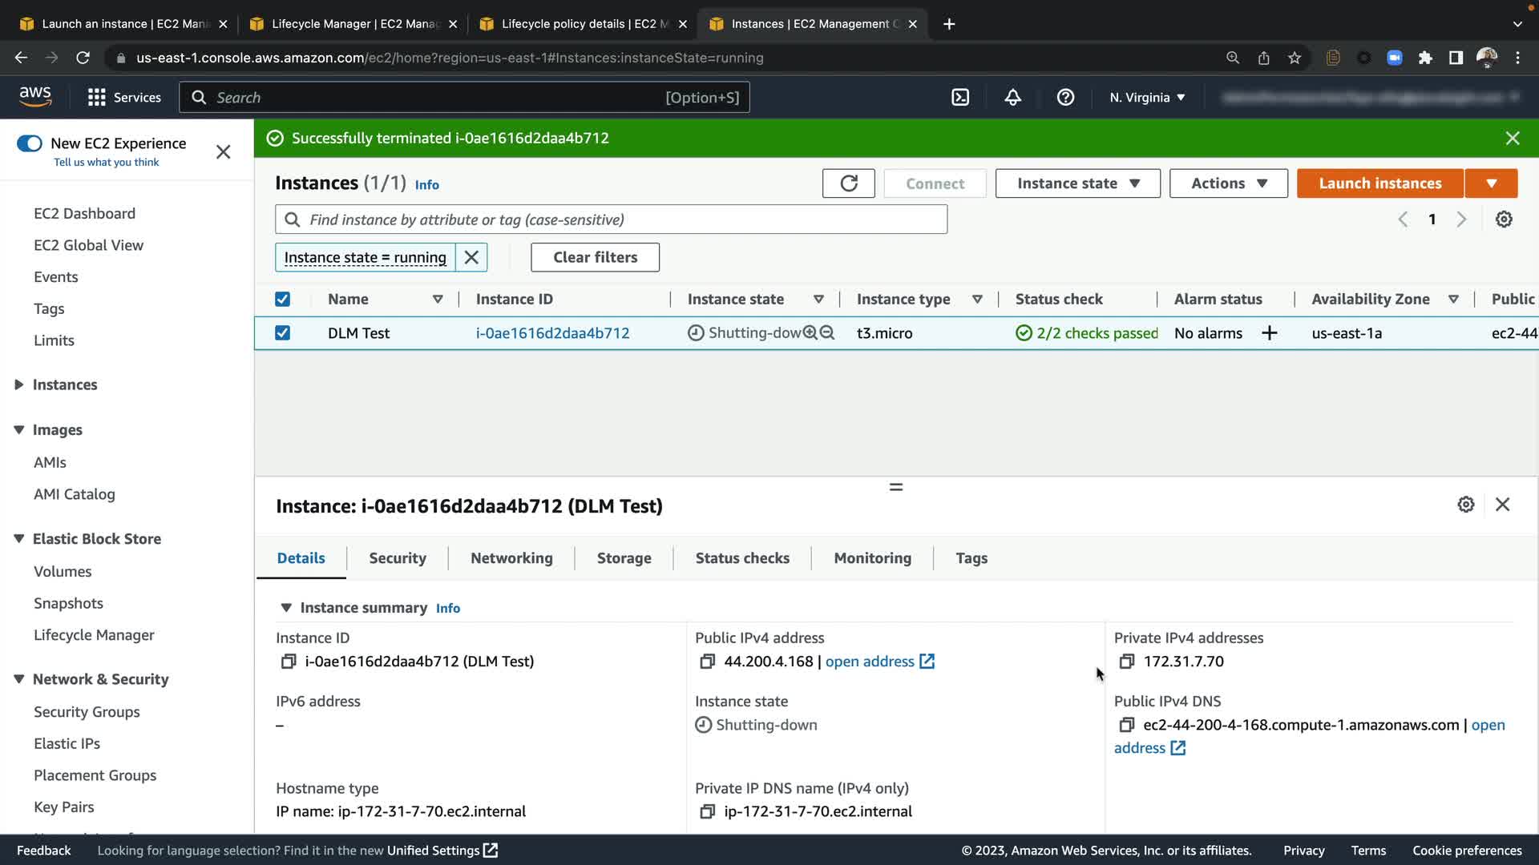
Task: Uncheck the DLM Test row checkbox
Action: (x=282, y=333)
